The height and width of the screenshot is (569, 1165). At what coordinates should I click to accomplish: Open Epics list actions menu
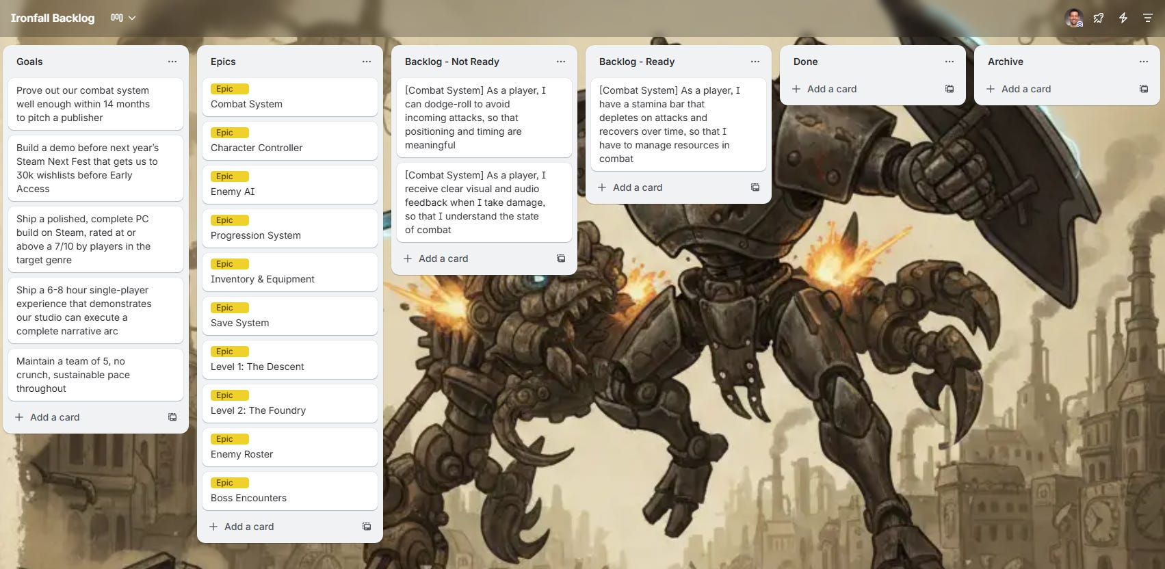[x=367, y=62]
